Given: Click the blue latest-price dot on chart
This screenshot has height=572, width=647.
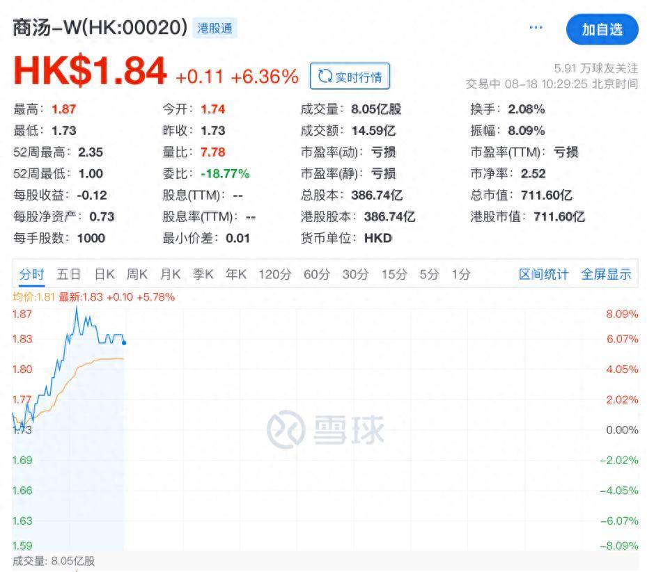Looking at the screenshot, I should click(124, 342).
